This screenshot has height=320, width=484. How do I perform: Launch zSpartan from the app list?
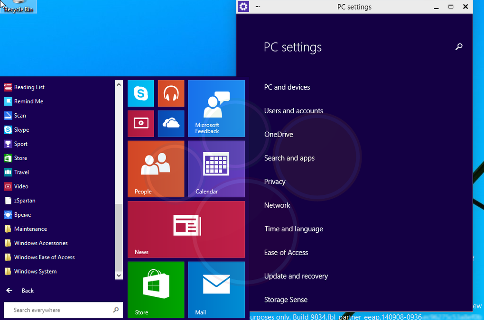pos(20,201)
